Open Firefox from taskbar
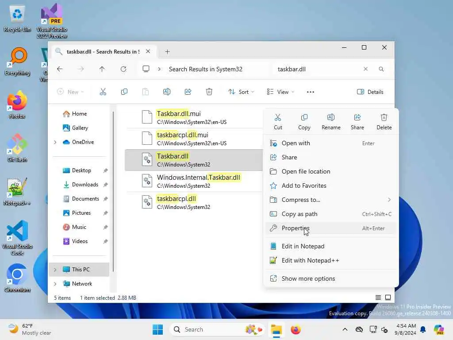453x340 pixels. (296, 329)
